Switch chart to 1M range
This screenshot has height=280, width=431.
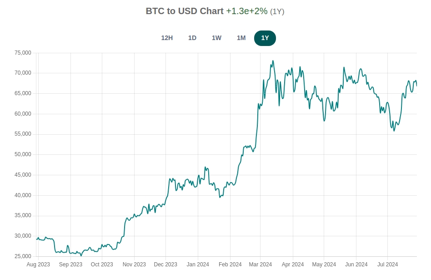(241, 38)
